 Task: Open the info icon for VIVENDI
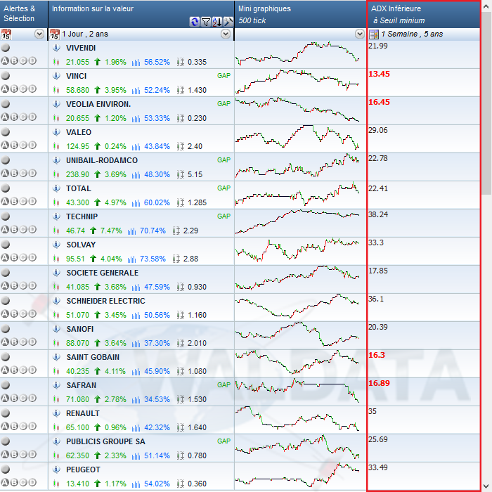pyautogui.click(x=56, y=48)
